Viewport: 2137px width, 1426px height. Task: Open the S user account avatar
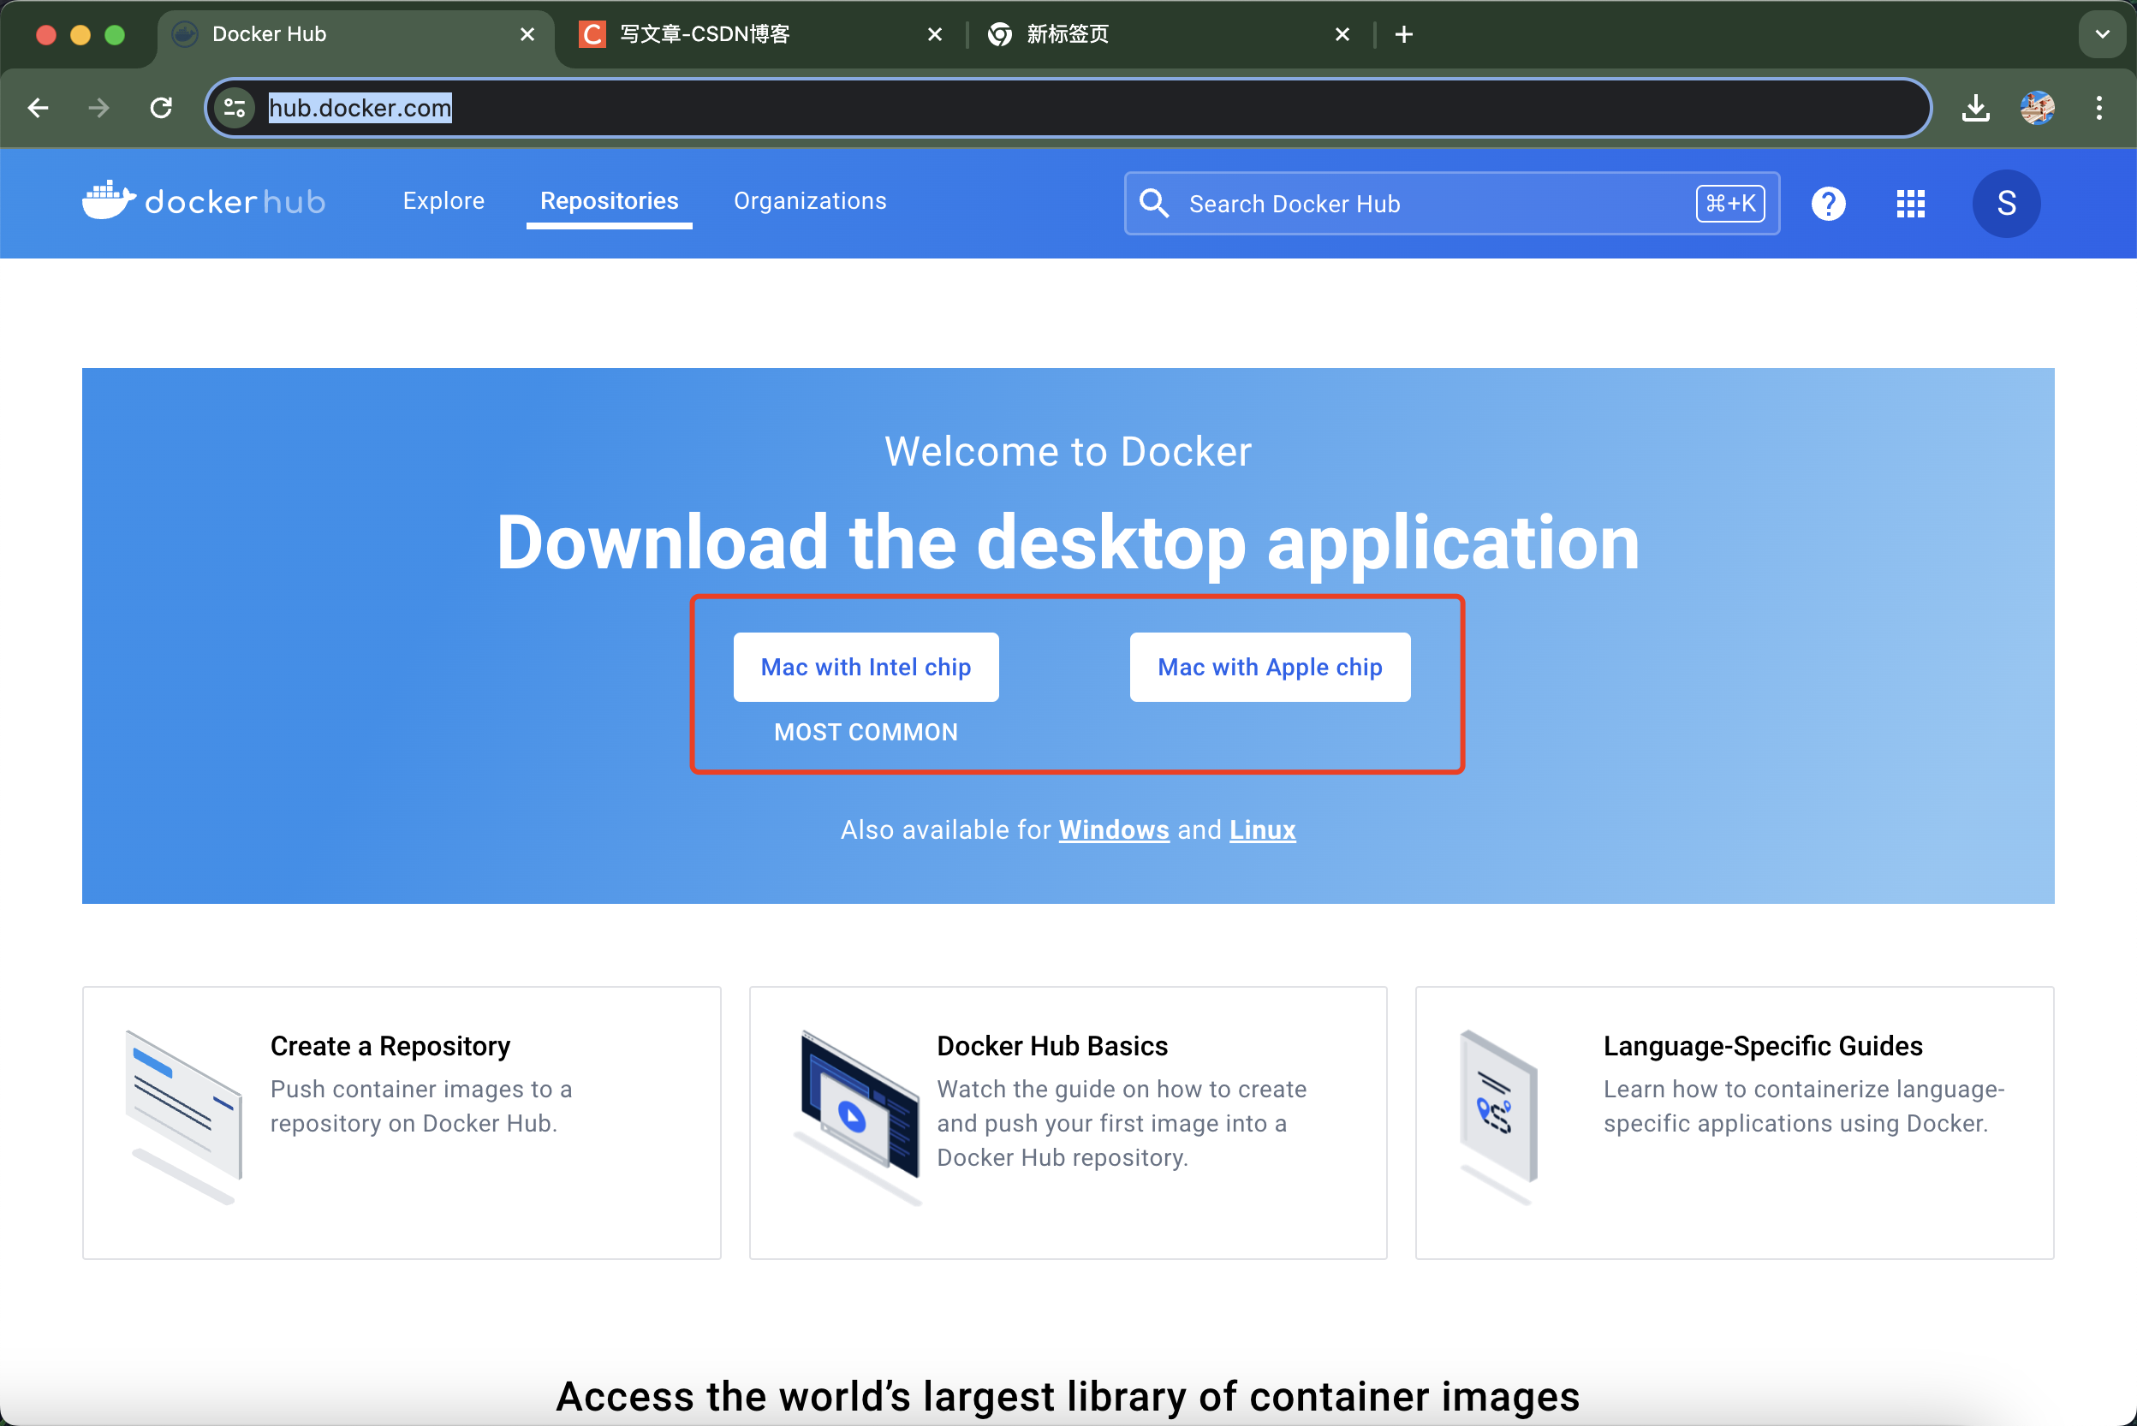(2006, 203)
